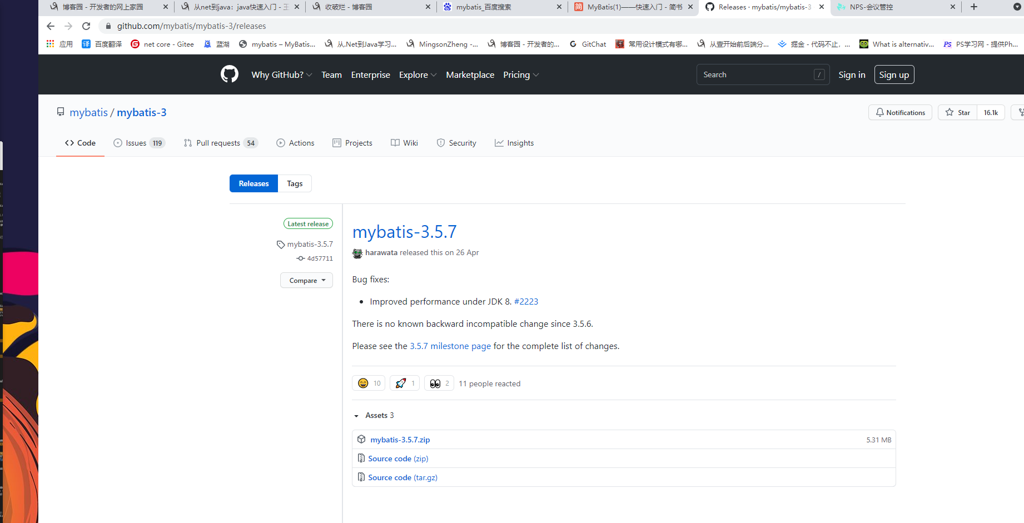Close the MyBatis(1) 简书 tab

[x=690, y=7]
